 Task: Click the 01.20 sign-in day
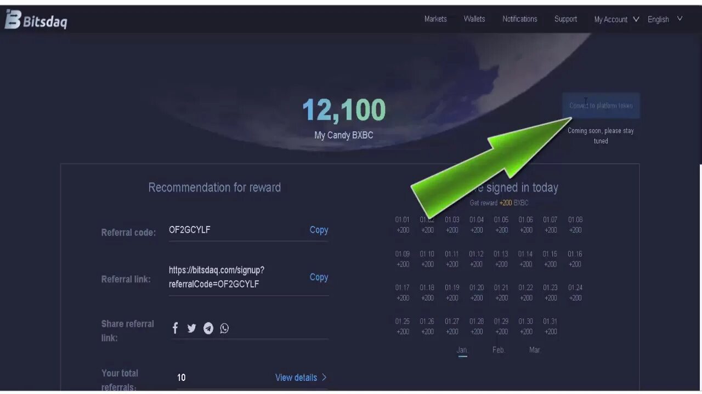point(477,293)
